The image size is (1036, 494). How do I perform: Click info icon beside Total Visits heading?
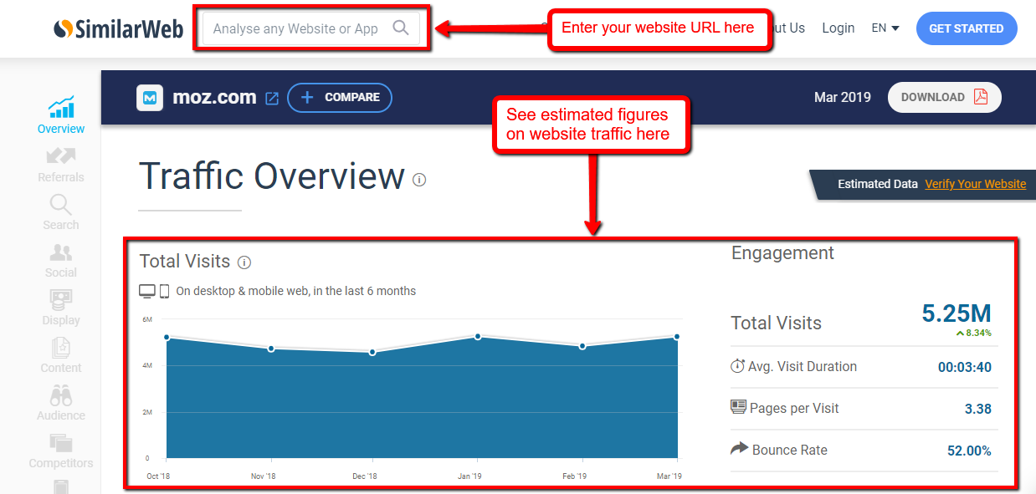[x=244, y=262]
